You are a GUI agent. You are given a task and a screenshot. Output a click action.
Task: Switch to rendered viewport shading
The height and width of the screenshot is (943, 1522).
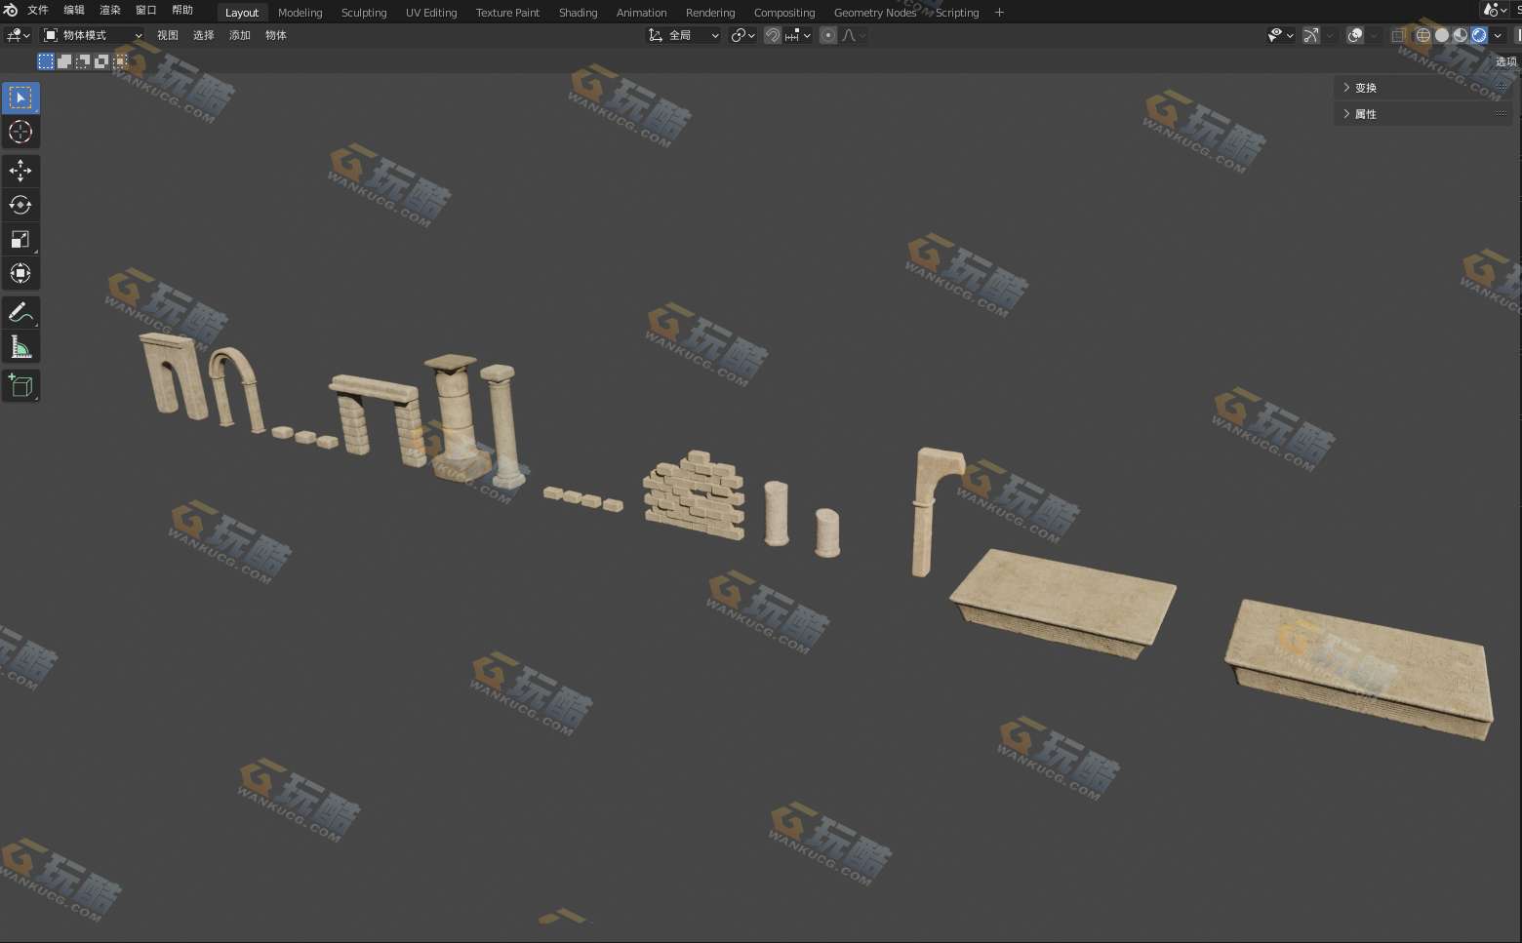1479,35
